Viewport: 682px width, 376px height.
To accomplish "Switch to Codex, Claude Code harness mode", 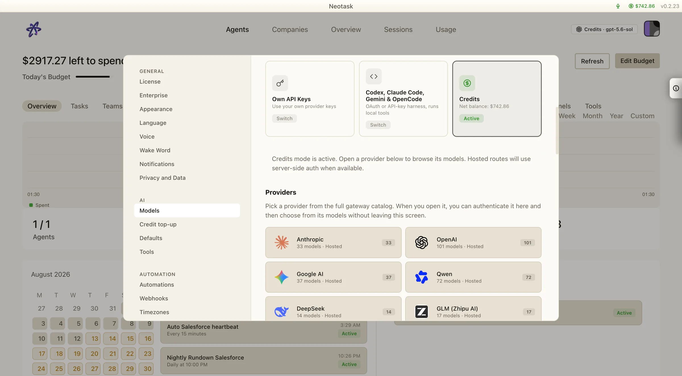I will click(x=378, y=125).
